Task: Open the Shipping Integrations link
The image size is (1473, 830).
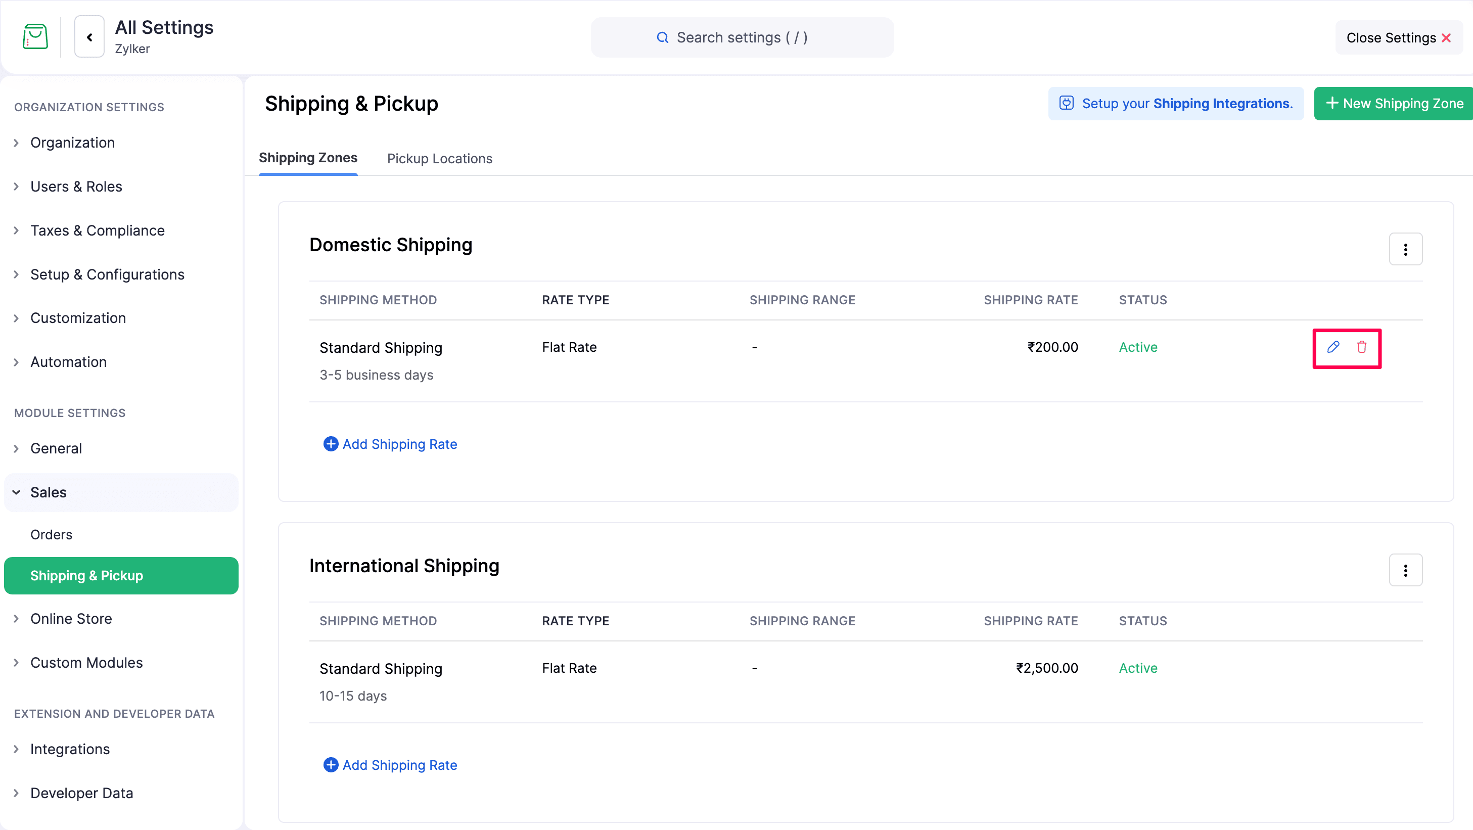Action: pyautogui.click(x=1223, y=104)
